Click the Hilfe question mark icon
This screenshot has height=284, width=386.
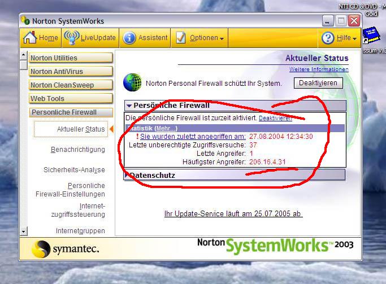[328, 38]
